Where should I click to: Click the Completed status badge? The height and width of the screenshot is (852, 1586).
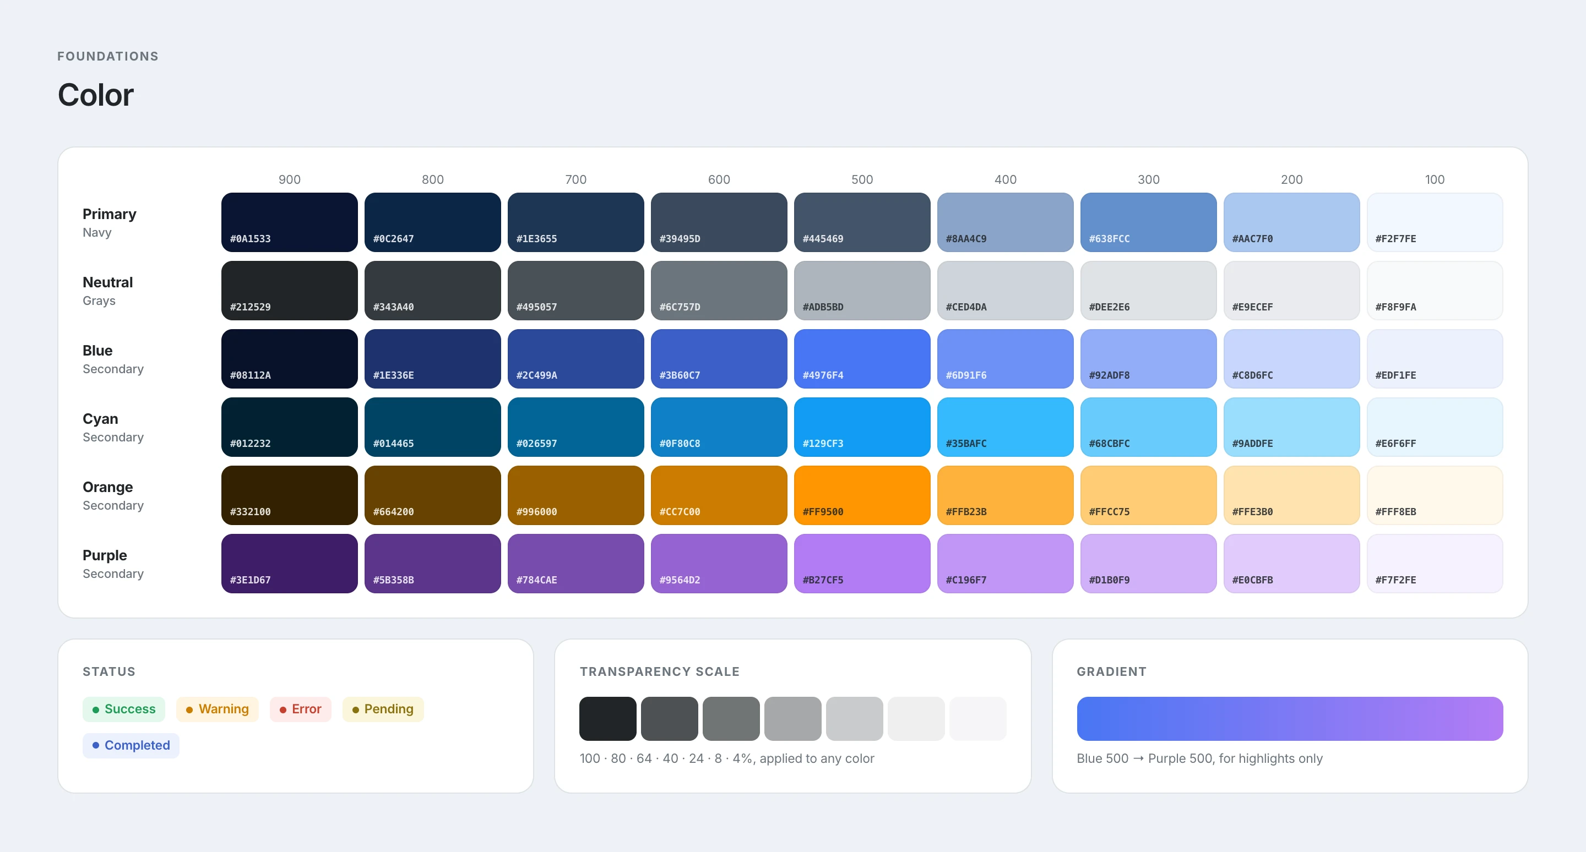(131, 746)
